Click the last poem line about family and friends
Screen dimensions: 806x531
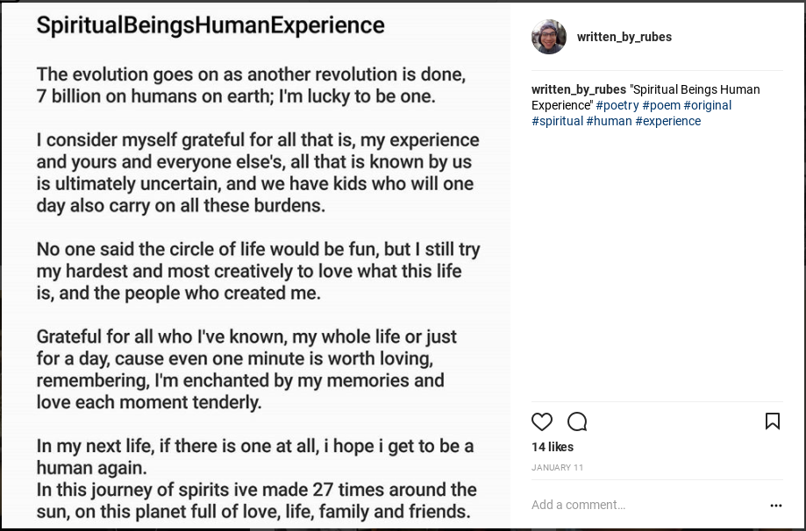pyautogui.click(x=254, y=512)
